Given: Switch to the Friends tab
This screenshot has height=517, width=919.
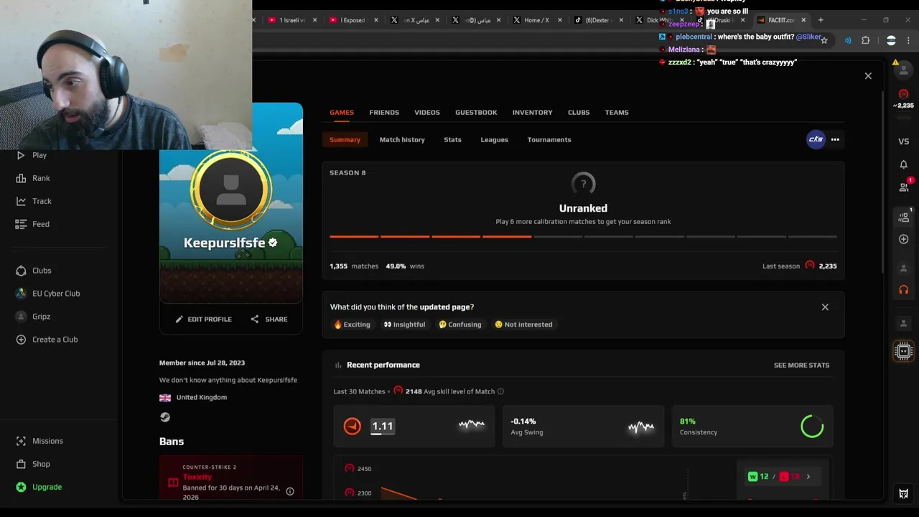Looking at the screenshot, I should [384, 113].
